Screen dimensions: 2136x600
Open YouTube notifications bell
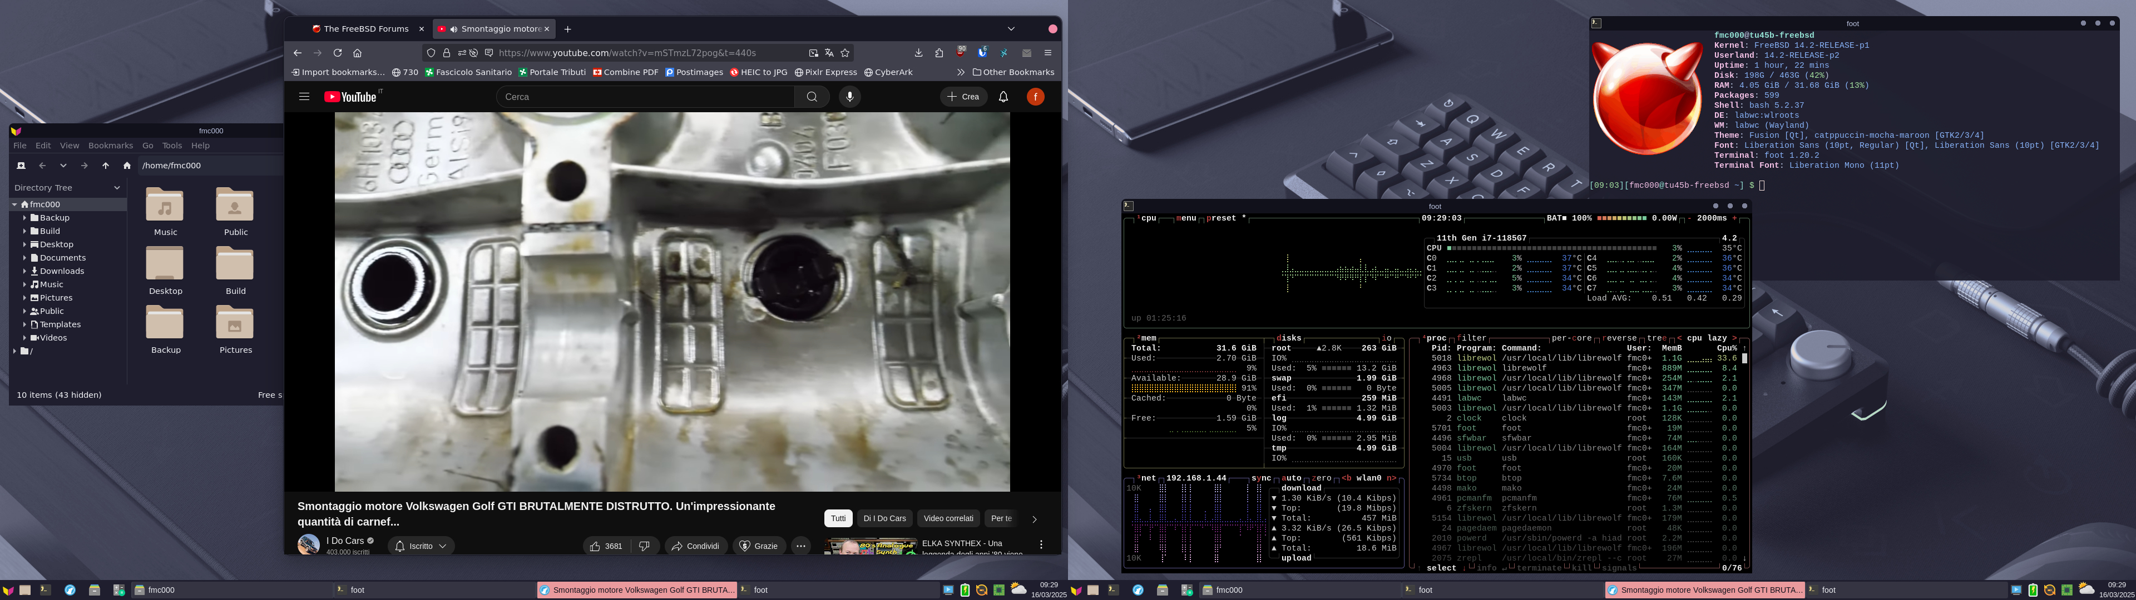point(1003,97)
